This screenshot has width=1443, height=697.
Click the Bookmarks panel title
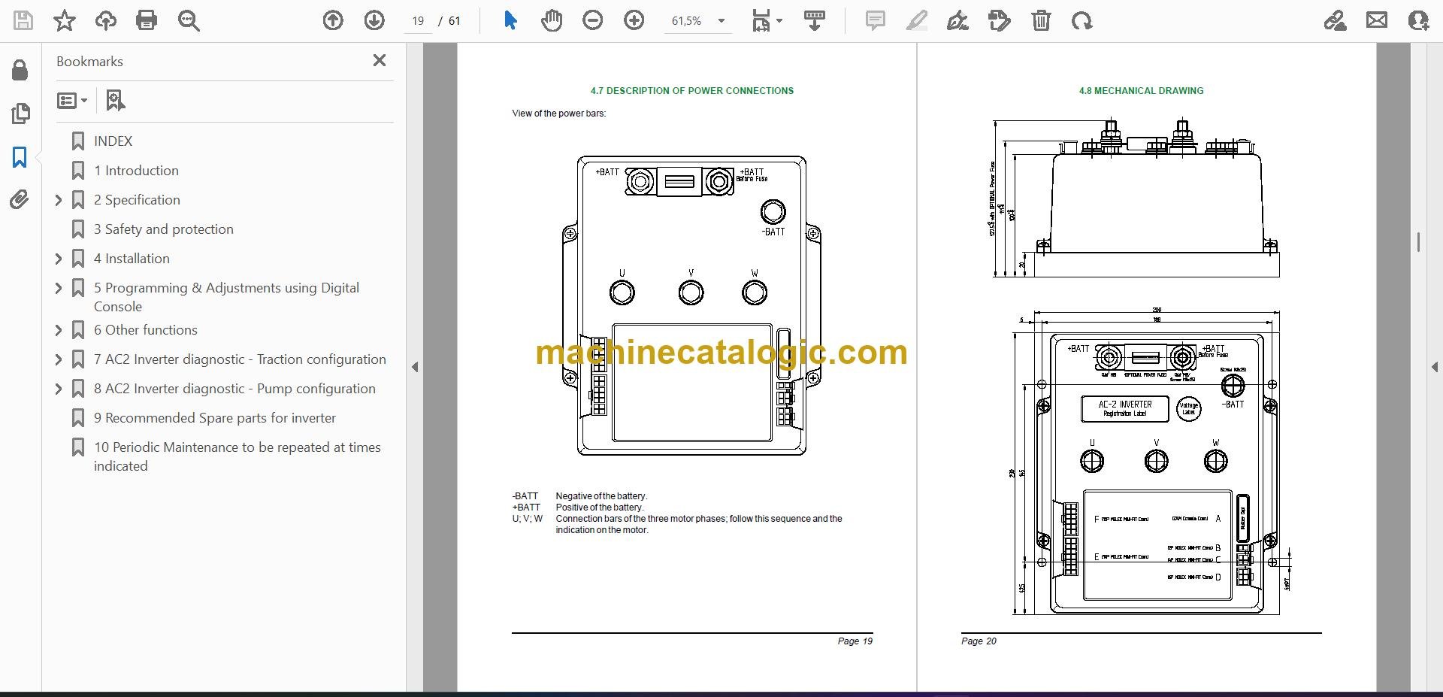[x=89, y=62]
